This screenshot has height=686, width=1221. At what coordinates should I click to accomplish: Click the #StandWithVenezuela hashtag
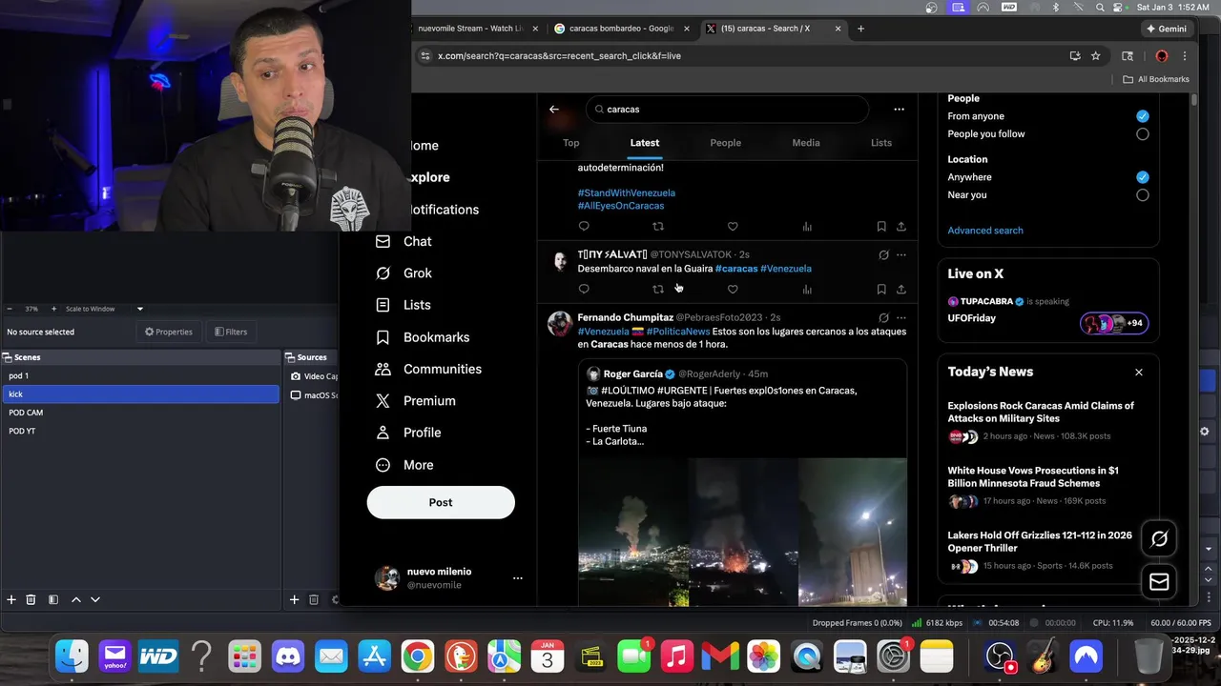point(626,193)
